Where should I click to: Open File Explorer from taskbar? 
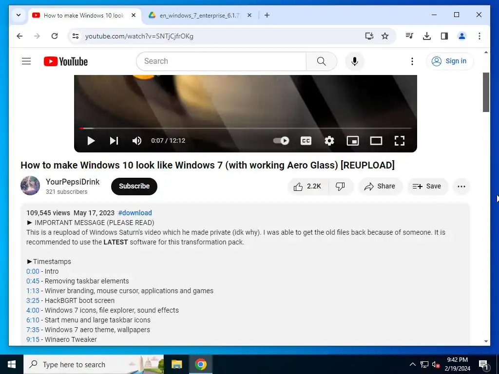176,364
